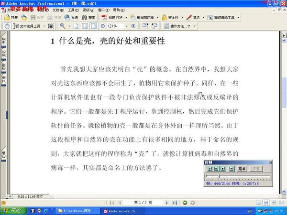Open the Search (搜索) tool
The image size is (287, 215).
(x=89, y=18)
